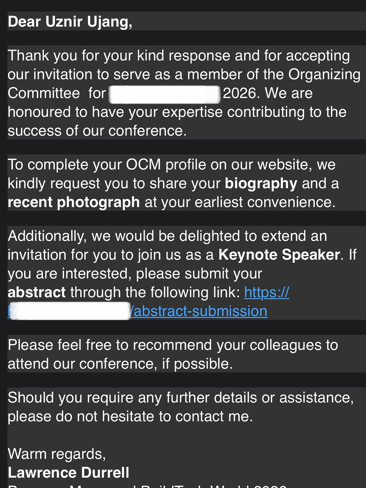The height and width of the screenshot is (488, 366).
Task: Click the bold 'Keynote Speaker' text
Action: pyautogui.click(x=279, y=255)
